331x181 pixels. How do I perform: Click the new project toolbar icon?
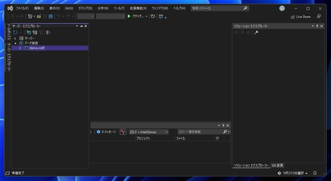point(30,16)
